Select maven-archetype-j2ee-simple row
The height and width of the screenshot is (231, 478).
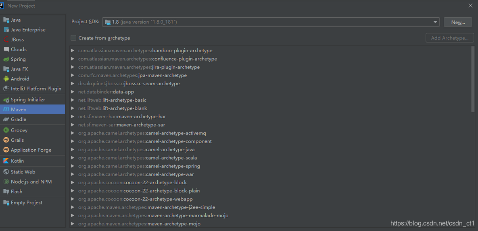(270, 207)
